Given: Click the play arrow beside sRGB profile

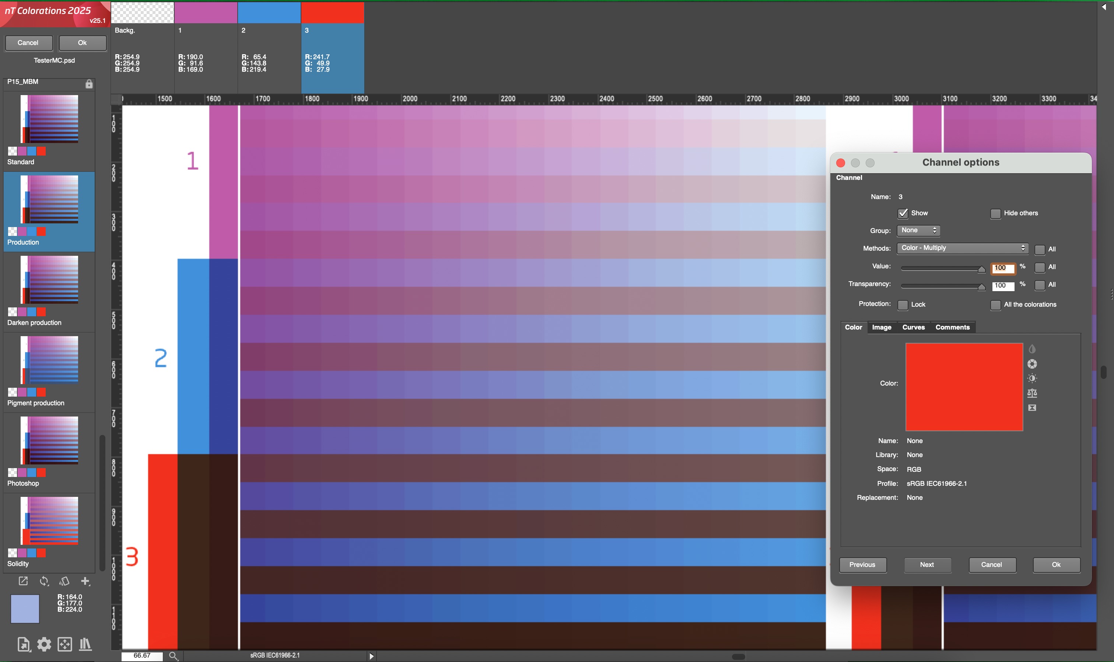Looking at the screenshot, I should point(371,656).
